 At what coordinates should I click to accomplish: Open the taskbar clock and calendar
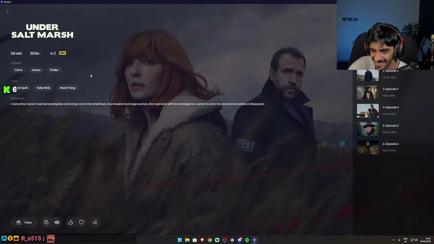pyautogui.click(x=426, y=240)
